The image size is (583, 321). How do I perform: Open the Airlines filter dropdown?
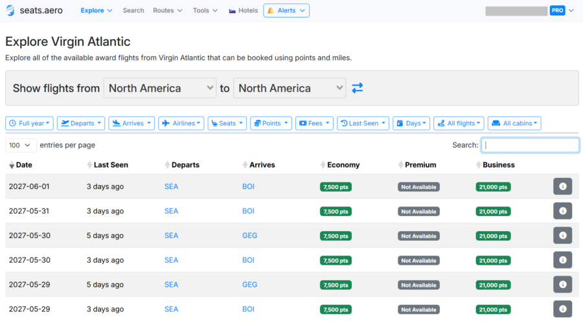181,124
